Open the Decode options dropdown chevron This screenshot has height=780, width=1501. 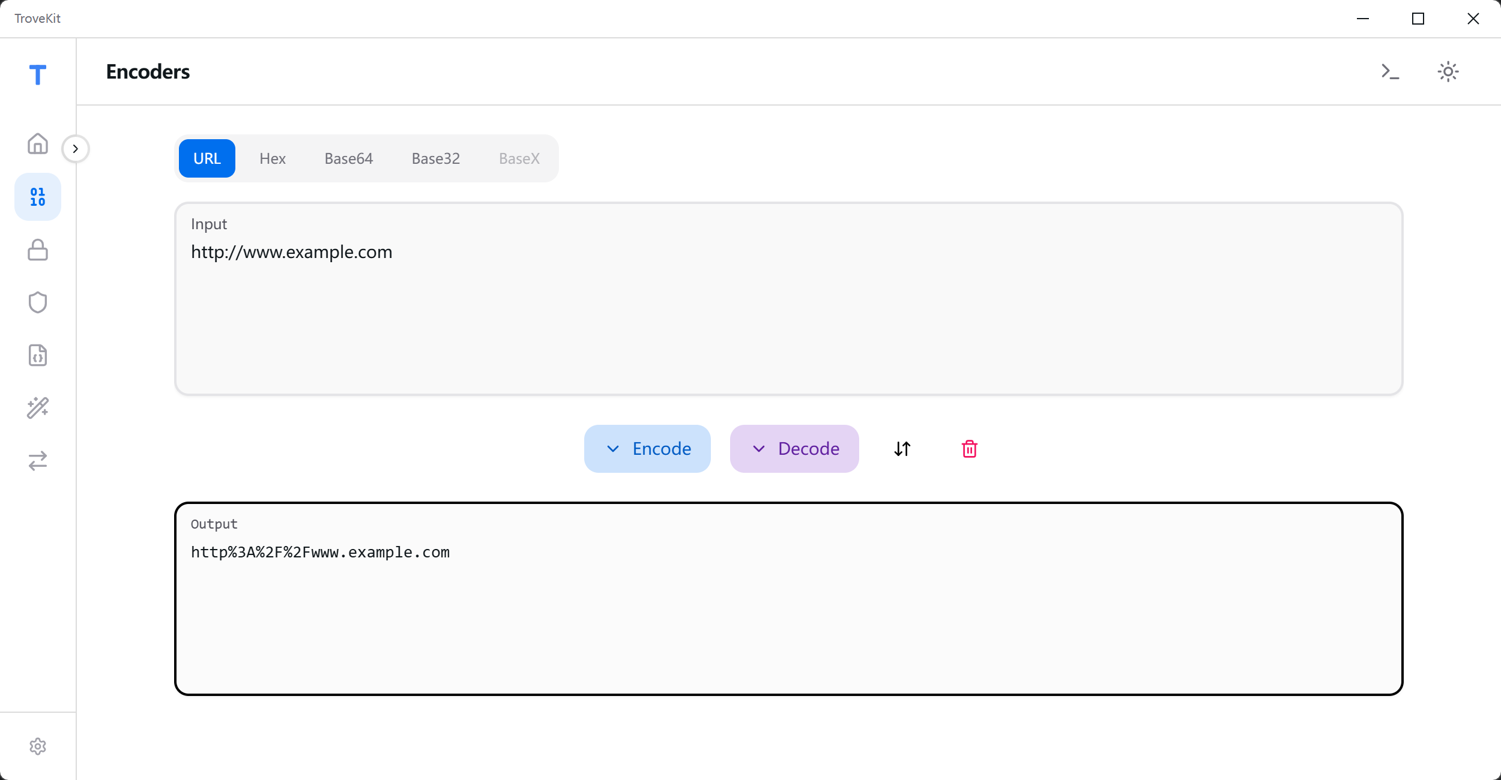[x=758, y=448]
